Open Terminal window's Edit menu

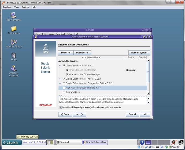click(44, 34)
